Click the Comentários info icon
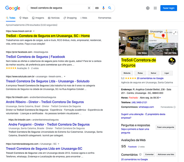 coord(140,154)
